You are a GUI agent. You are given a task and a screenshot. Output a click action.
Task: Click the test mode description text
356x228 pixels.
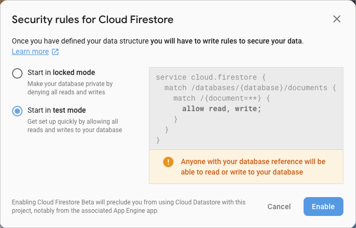point(74,125)
